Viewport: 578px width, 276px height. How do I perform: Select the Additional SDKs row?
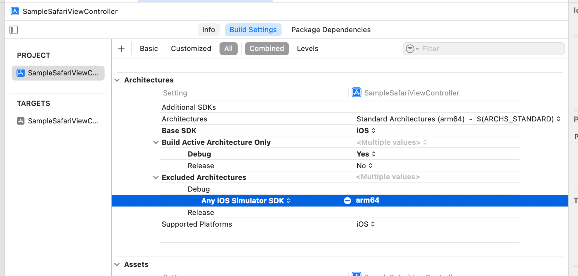[340, 107]
